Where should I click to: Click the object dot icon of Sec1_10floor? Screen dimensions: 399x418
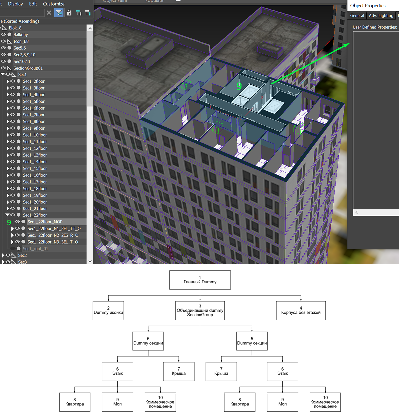[19, 135]
